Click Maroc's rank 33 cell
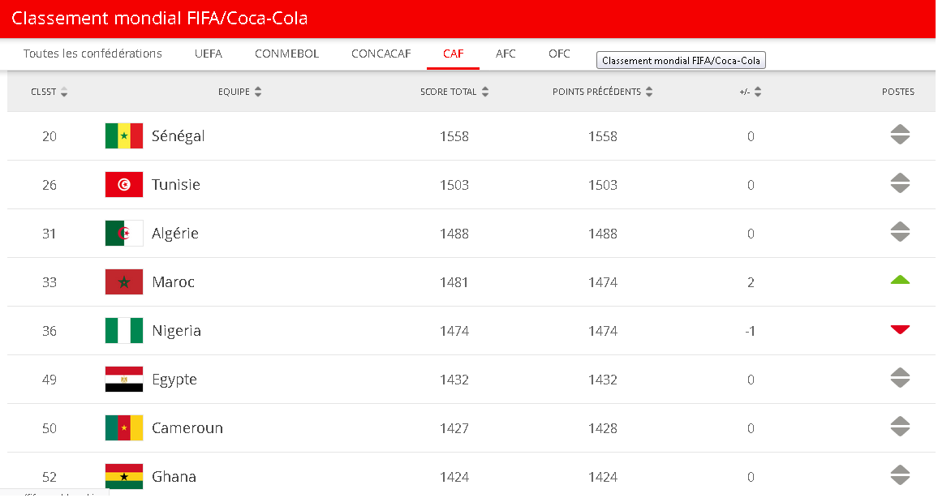Viewport: 938px width, 498px height. click(x=49, y=282)
